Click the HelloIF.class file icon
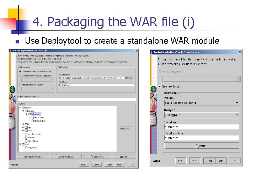Screen dimensions: 256x192 pyautogui.click(x=33, y=117)
